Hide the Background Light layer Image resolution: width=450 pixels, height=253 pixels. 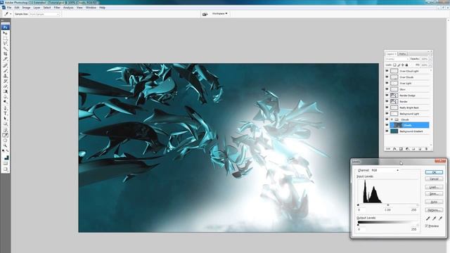(387, 114)
